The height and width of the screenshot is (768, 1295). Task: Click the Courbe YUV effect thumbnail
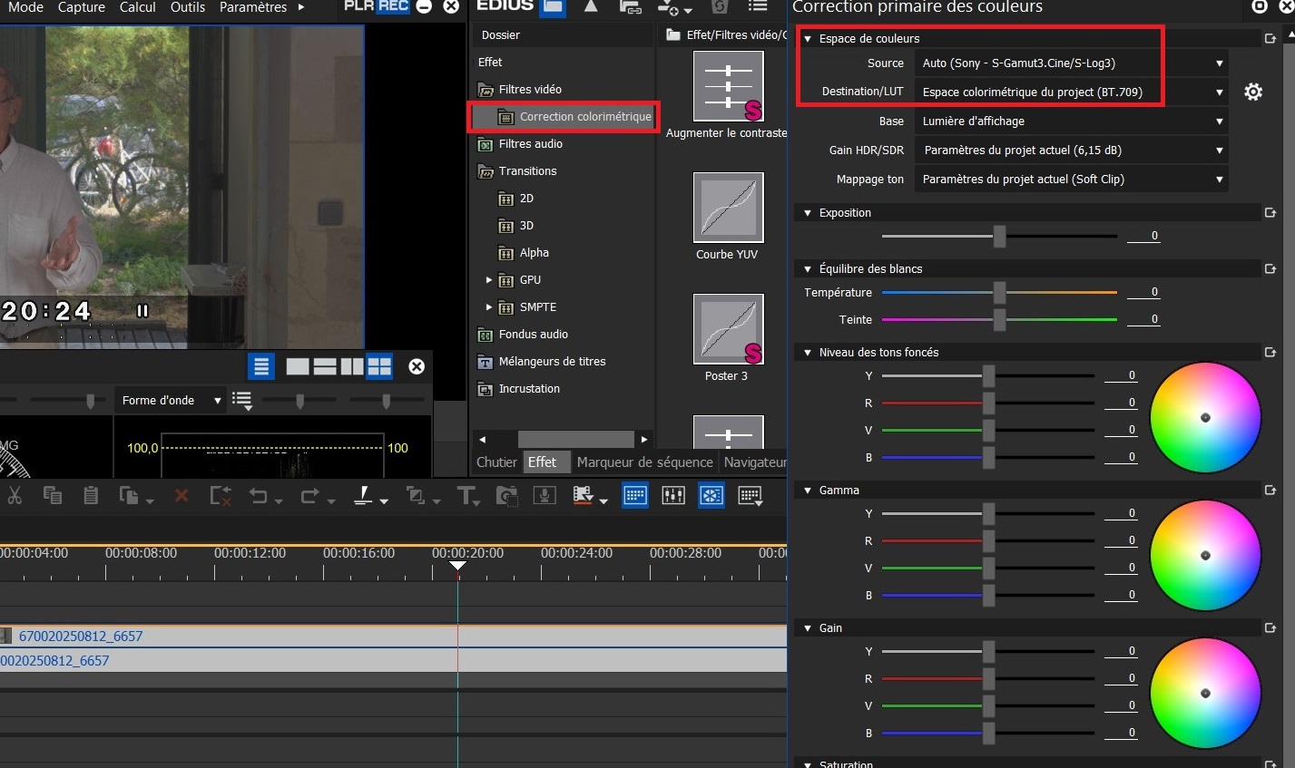click(729, 207)
